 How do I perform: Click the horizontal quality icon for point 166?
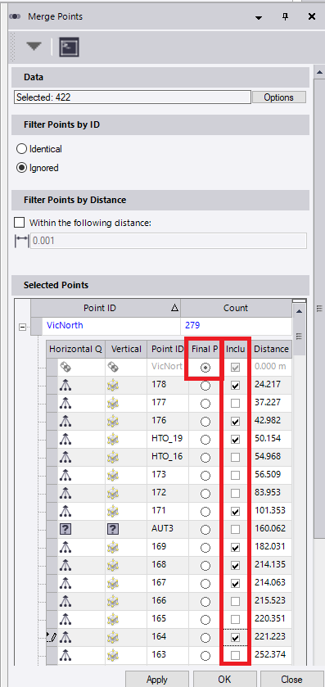pos(65,601)
